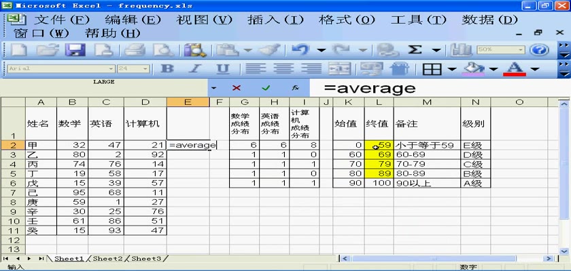Open the Chart Wizard
Viewport: 571px width, 271px height.
click(x=462, y=49)
